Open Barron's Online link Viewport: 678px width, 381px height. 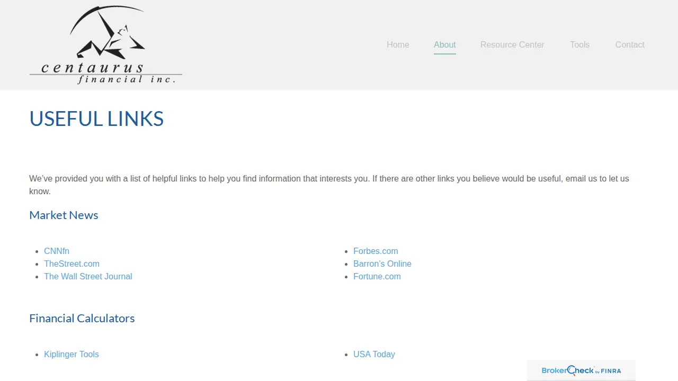(x=382, y=264)
